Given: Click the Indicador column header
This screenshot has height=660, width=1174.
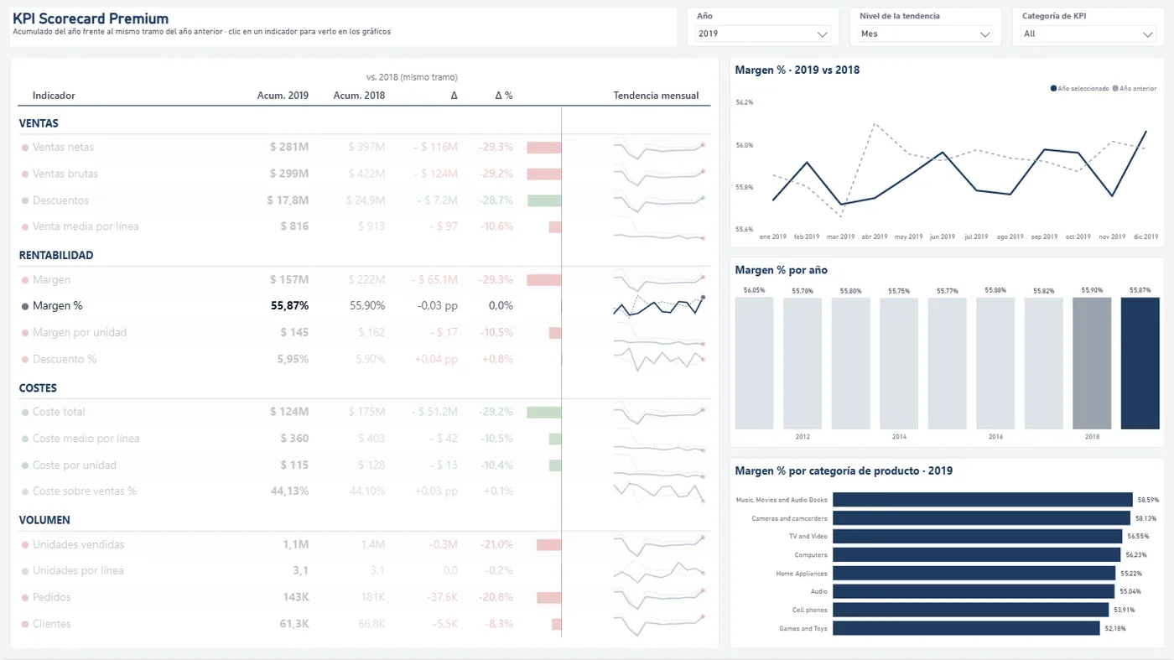Looking at the screenshot, I should coord(54,96).
